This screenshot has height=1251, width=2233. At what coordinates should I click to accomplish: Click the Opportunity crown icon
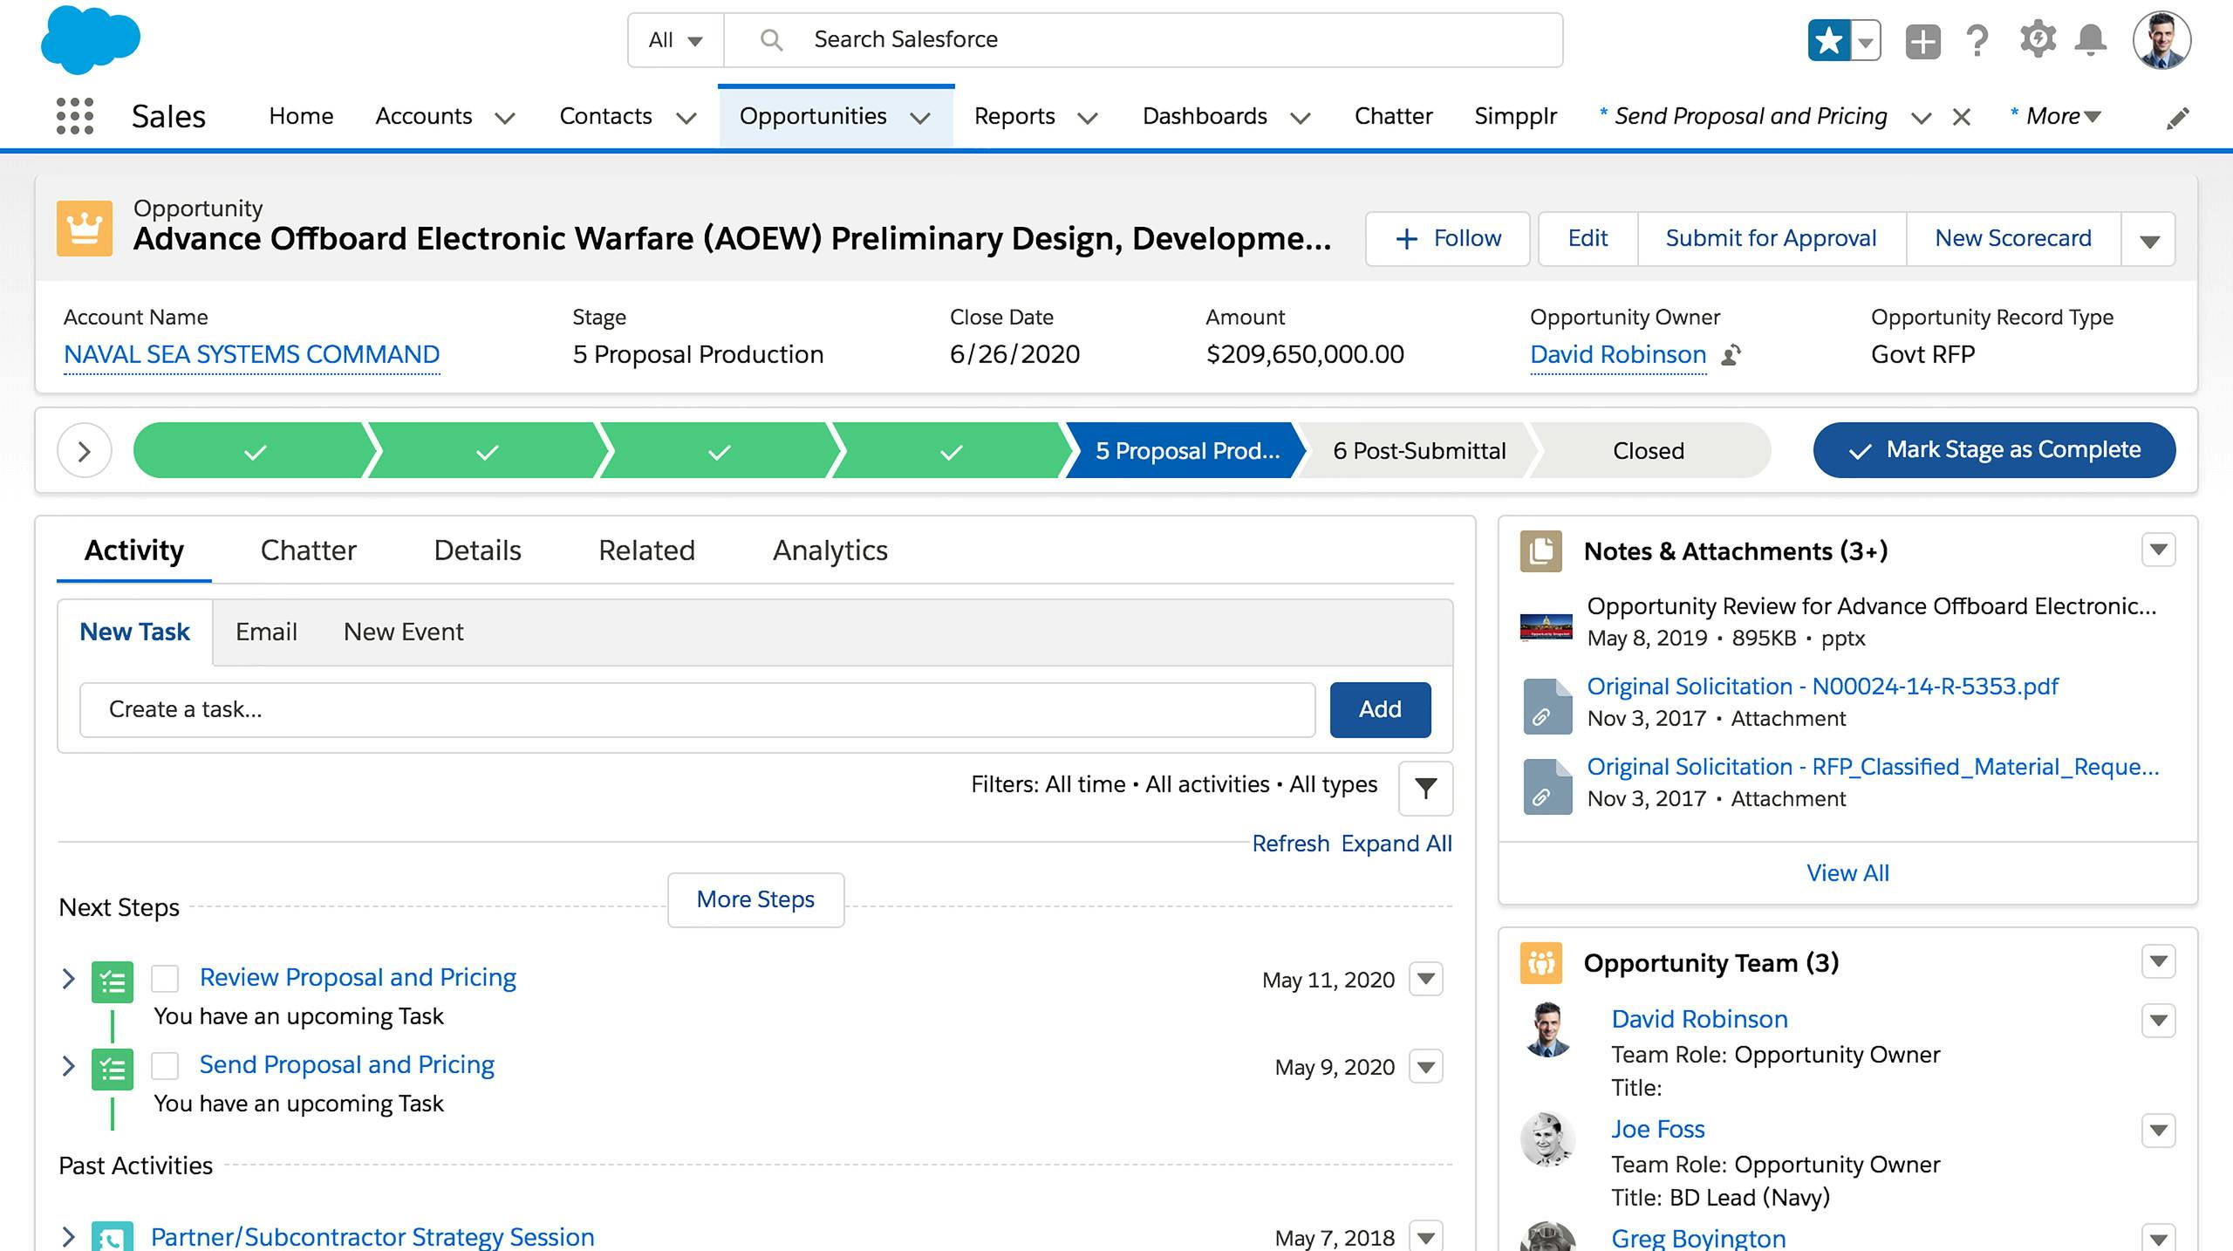(85, 229)
